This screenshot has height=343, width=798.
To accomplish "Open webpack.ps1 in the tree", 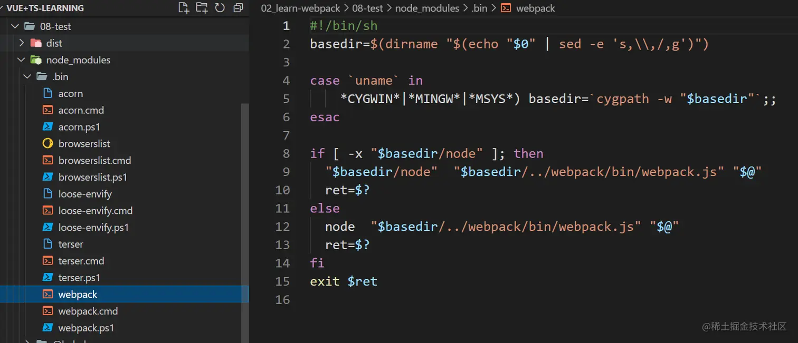I will pos(86,328).
